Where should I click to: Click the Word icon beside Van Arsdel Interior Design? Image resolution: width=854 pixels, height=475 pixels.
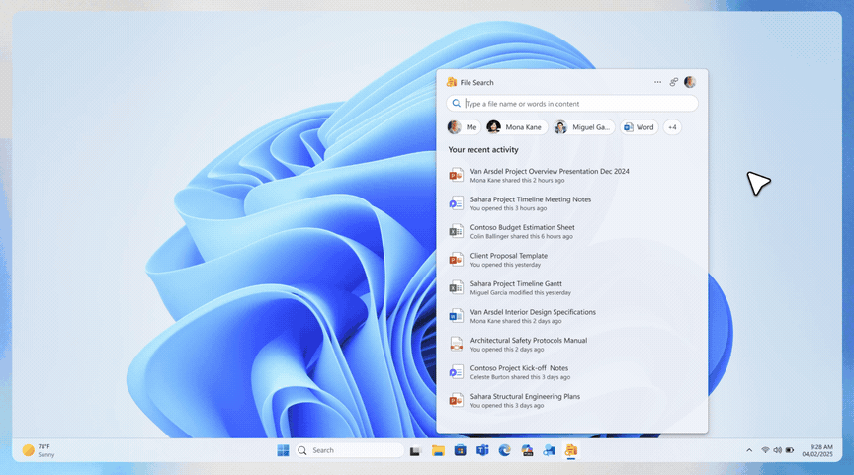456,316
